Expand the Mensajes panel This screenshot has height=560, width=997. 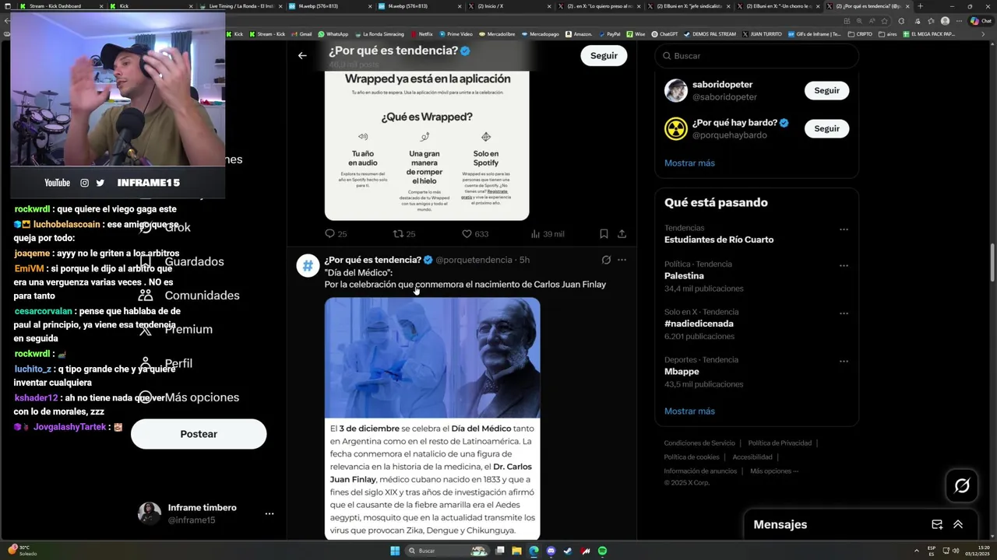coord(958,524)
